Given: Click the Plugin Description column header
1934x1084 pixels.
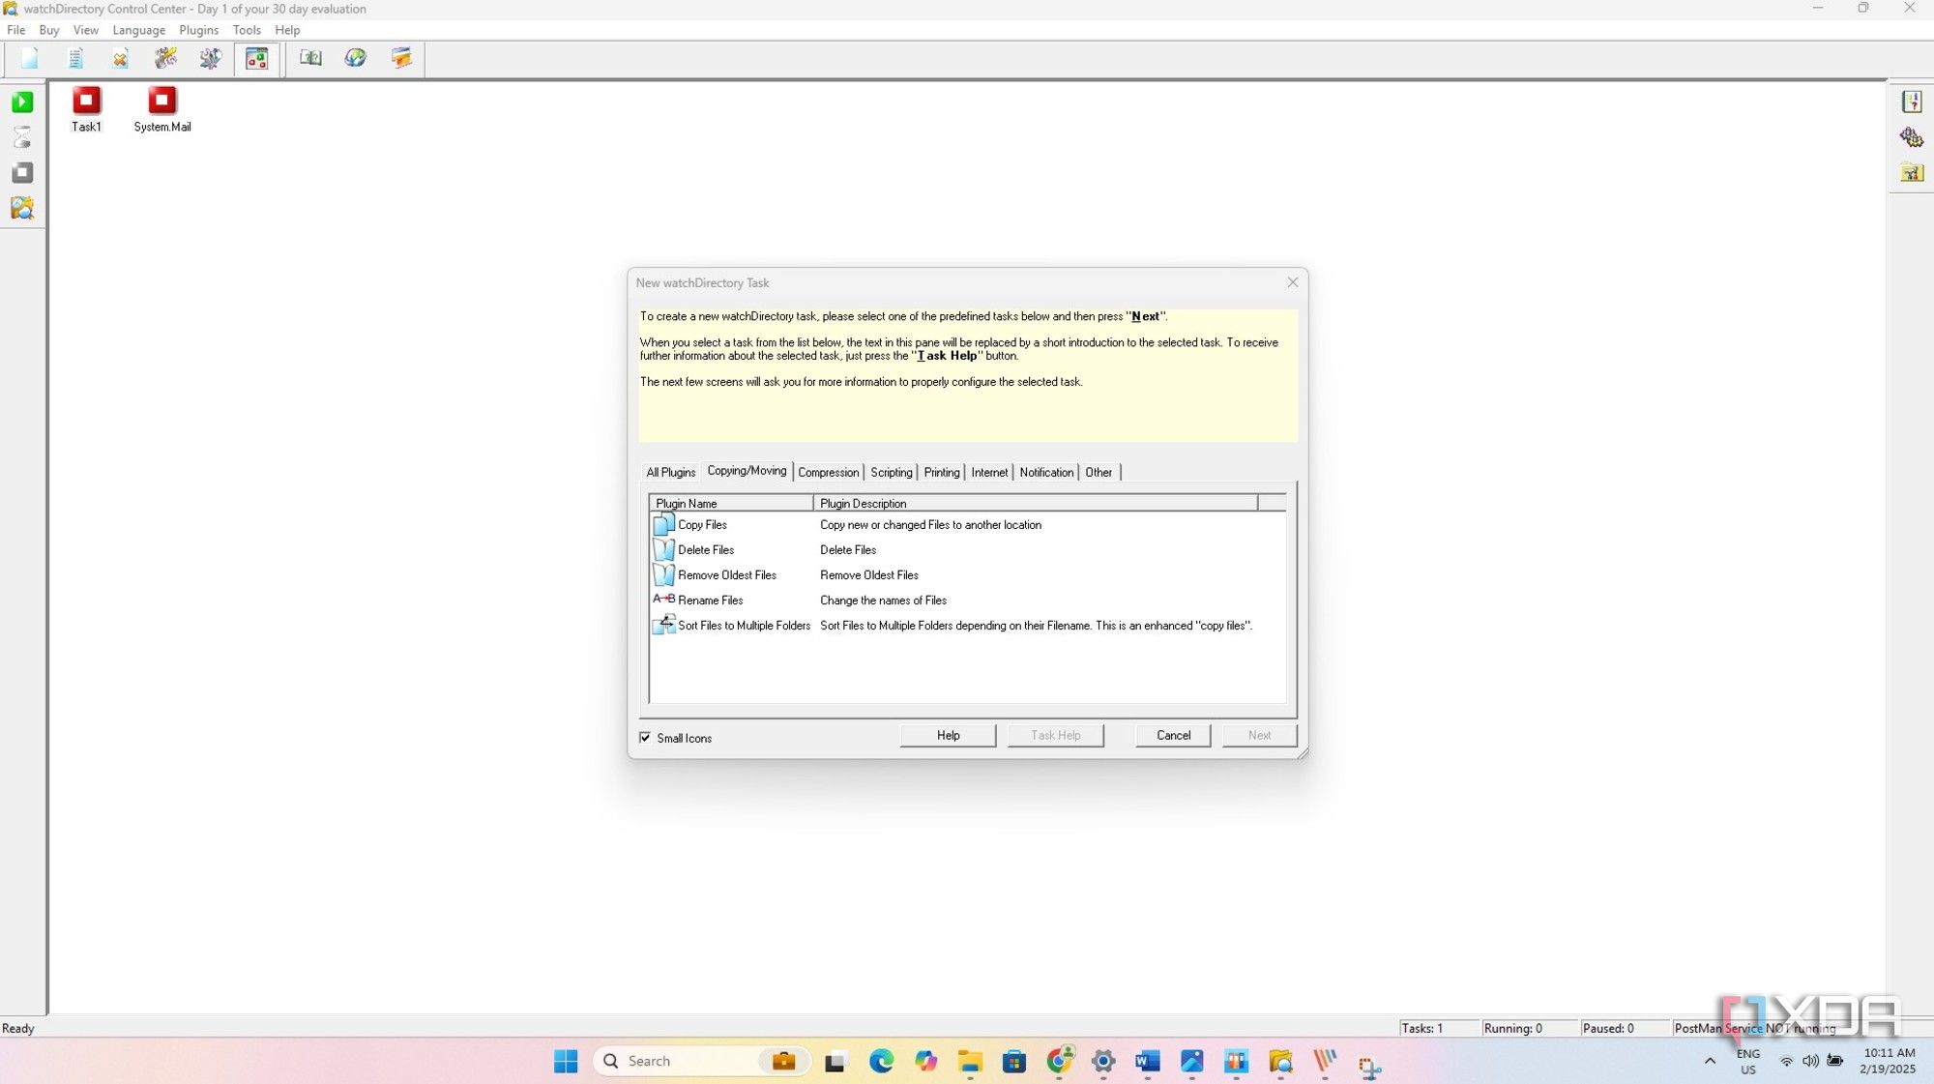Looking at the screenshot, I should click(1035, 504).
